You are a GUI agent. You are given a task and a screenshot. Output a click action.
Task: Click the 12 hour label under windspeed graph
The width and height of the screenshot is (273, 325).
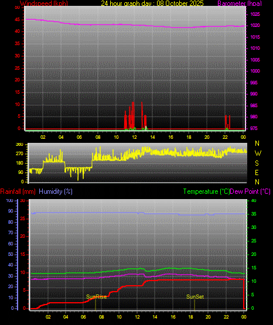134,137
